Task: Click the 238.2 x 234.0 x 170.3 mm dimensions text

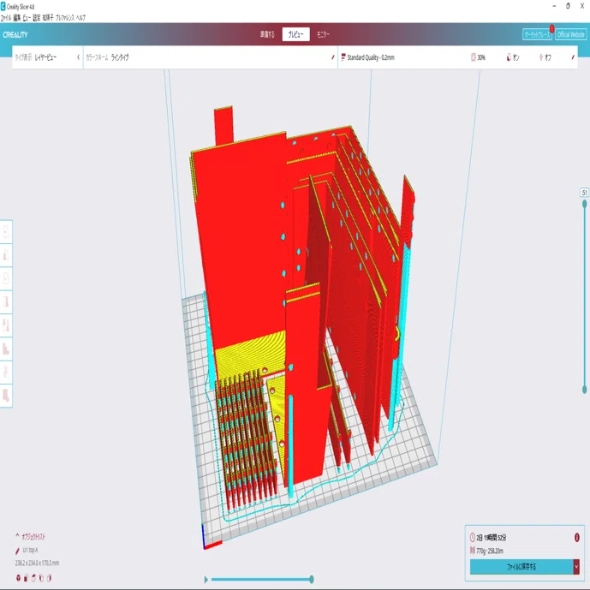Action: point(37,563)
